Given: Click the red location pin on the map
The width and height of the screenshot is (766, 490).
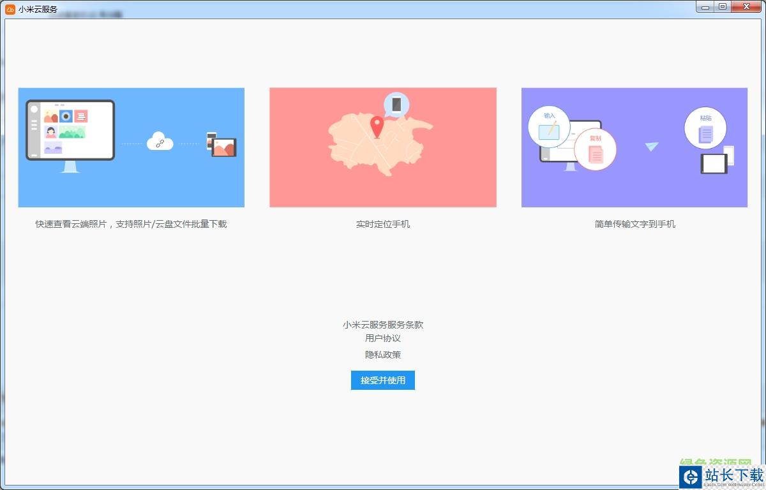Looking at the screenshot, I should tap(377, 126).
